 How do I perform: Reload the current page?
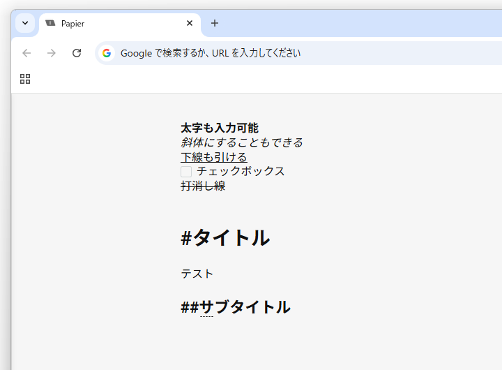[x=77, y=53]
